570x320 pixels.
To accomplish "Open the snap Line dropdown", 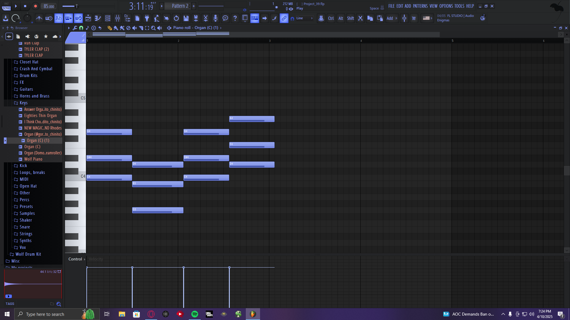I will (x=304, y=18).
